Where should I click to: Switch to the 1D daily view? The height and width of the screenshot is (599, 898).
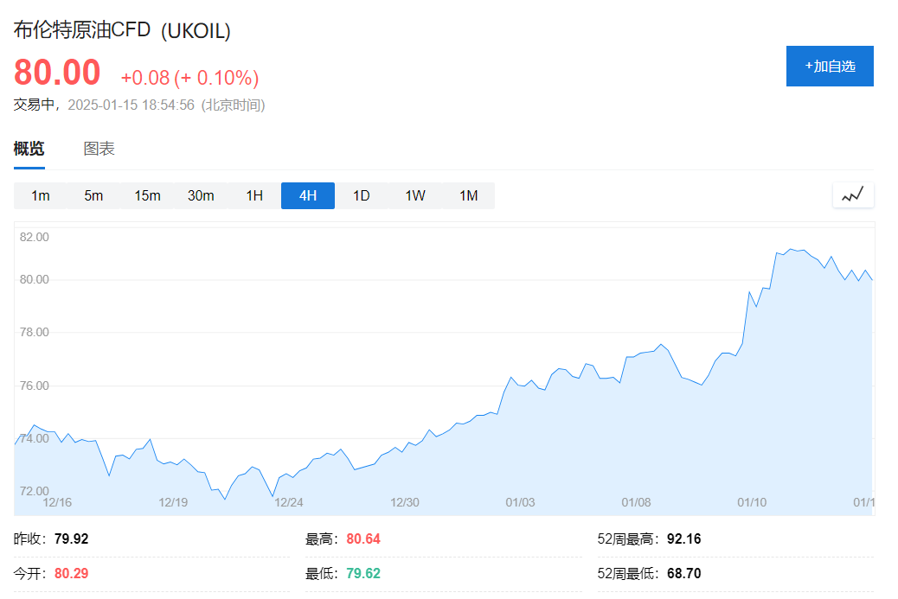click(361, 195)
